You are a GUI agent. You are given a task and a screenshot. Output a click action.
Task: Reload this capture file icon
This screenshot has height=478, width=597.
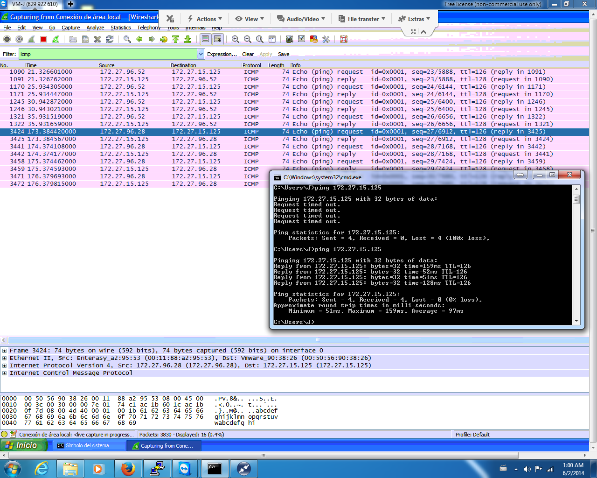pyautogui.click(x=110, y=39)
